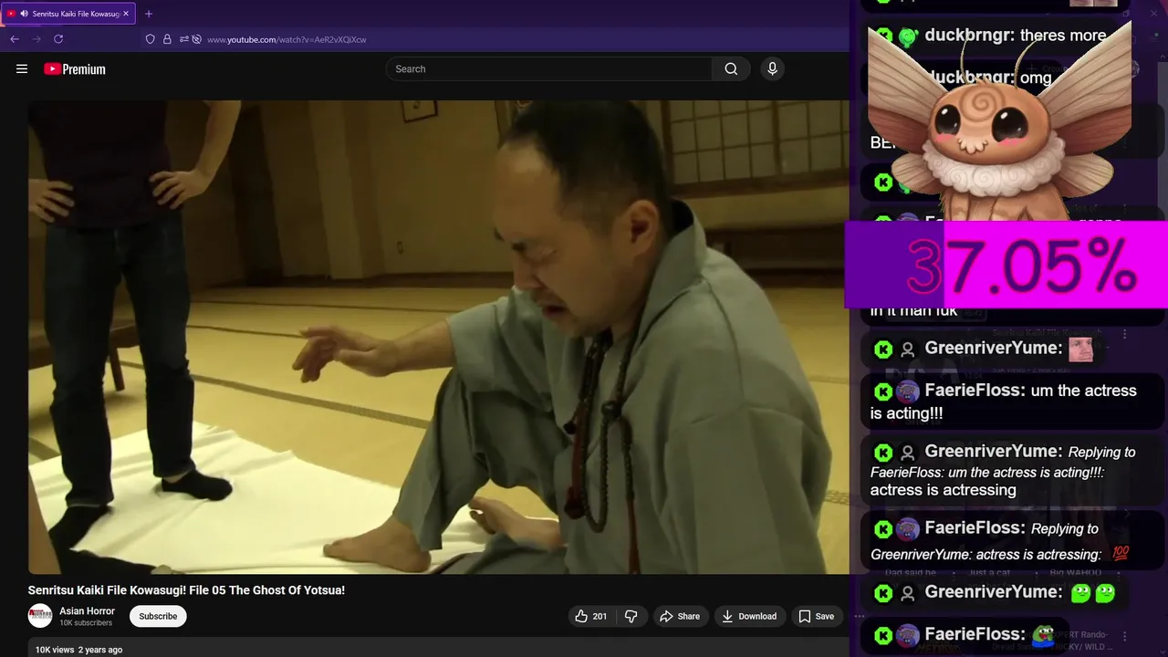Click the YouTube URL in address bar
Image resolution: width=1168 pixels, height=657 pixels.
coord(287,39)
